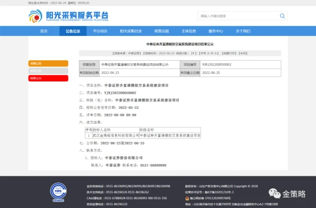The height and width of the screenshot is (208, 316).
Task: Open 政策法规 navigation item
Action: tap(161, 31)
